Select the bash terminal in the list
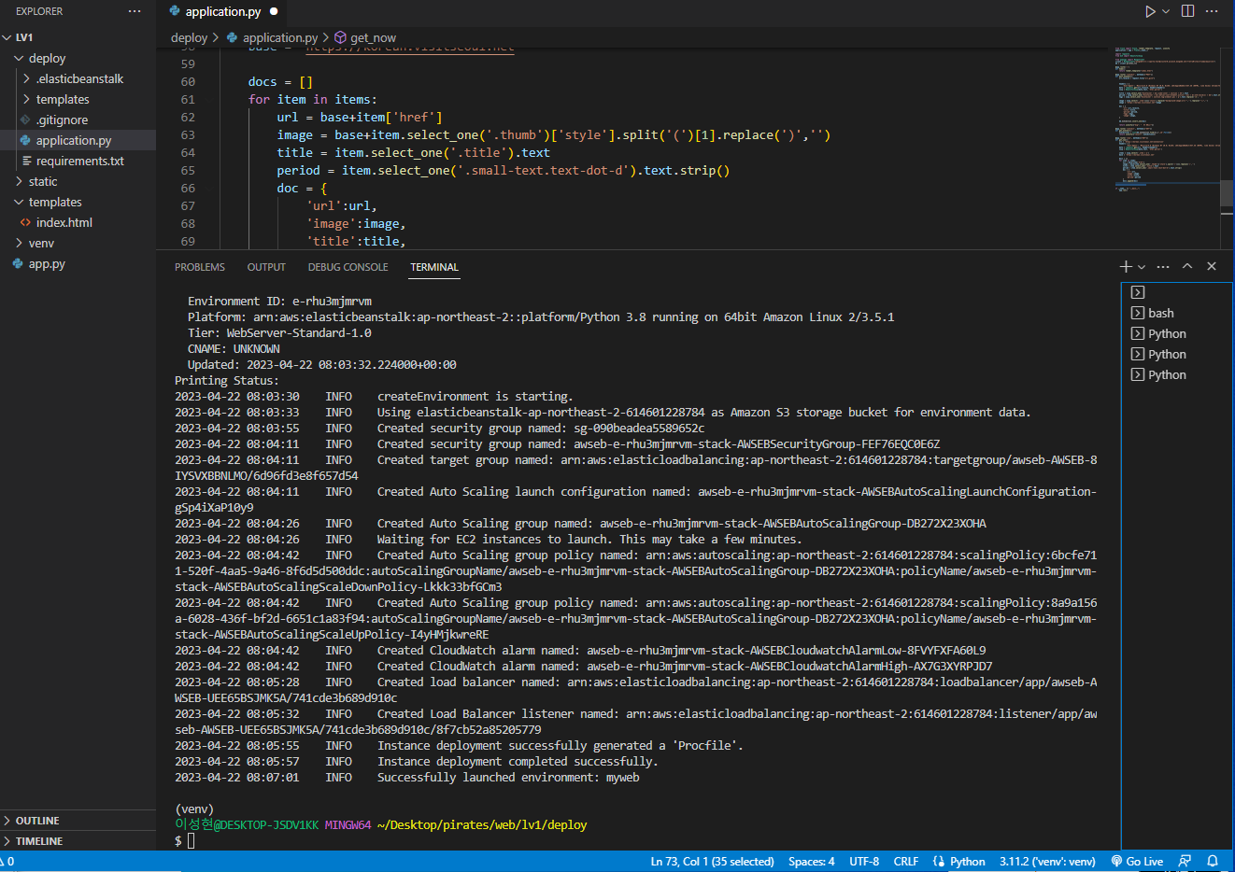This screenshot has width=1235, height=872. pos(1176,313)
